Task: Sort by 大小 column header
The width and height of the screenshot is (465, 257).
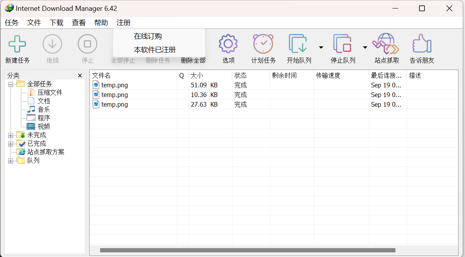Action: pyautogui.click(x=210, y=76)
